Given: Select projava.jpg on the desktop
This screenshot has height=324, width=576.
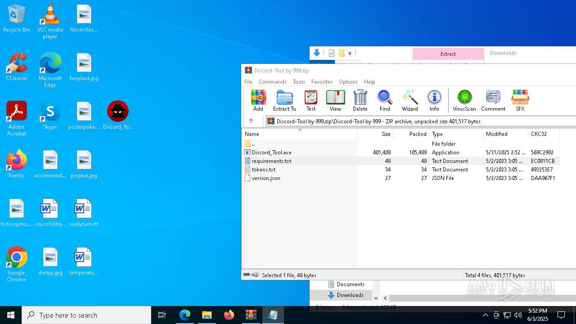Looking at the screenshot, I should pos(84,164).
